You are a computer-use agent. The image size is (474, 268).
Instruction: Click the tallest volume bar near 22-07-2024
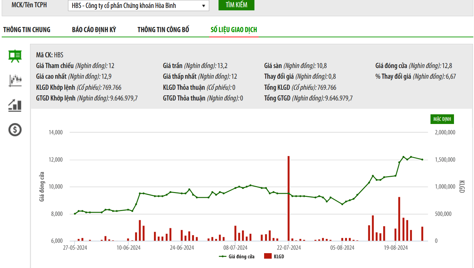click(288, 198)
